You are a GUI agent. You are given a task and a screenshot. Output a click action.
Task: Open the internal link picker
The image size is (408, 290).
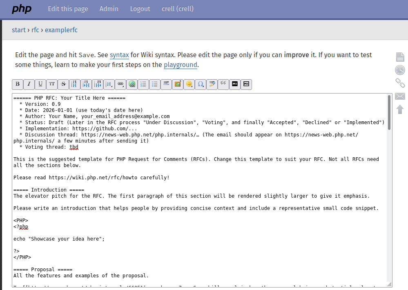point(120,84)
